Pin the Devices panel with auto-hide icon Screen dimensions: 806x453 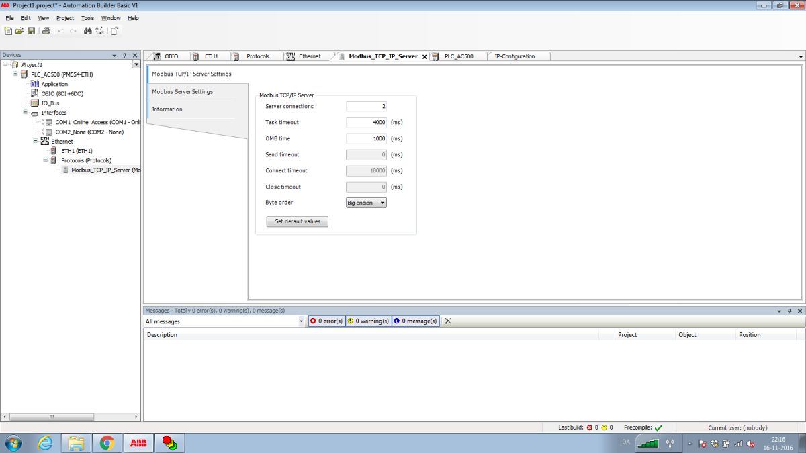pyautogui.click(x=125, y=55)
